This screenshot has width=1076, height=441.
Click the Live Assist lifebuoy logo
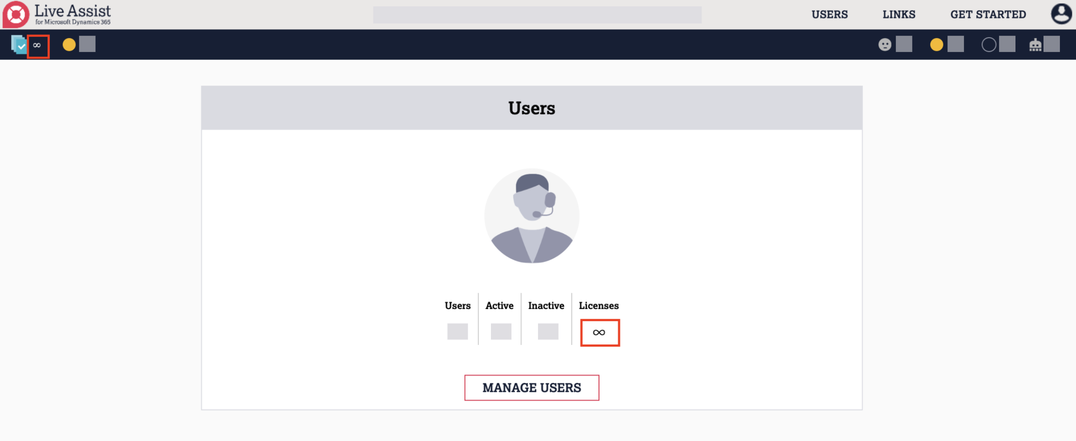(16, 15)
